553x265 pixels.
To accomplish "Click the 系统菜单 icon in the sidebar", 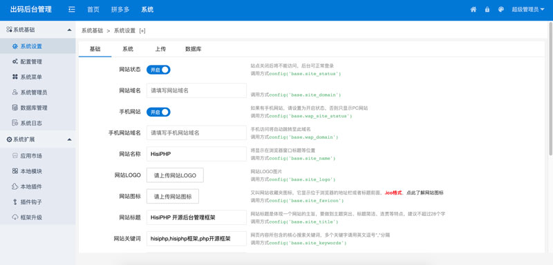I will coord(15,77).
